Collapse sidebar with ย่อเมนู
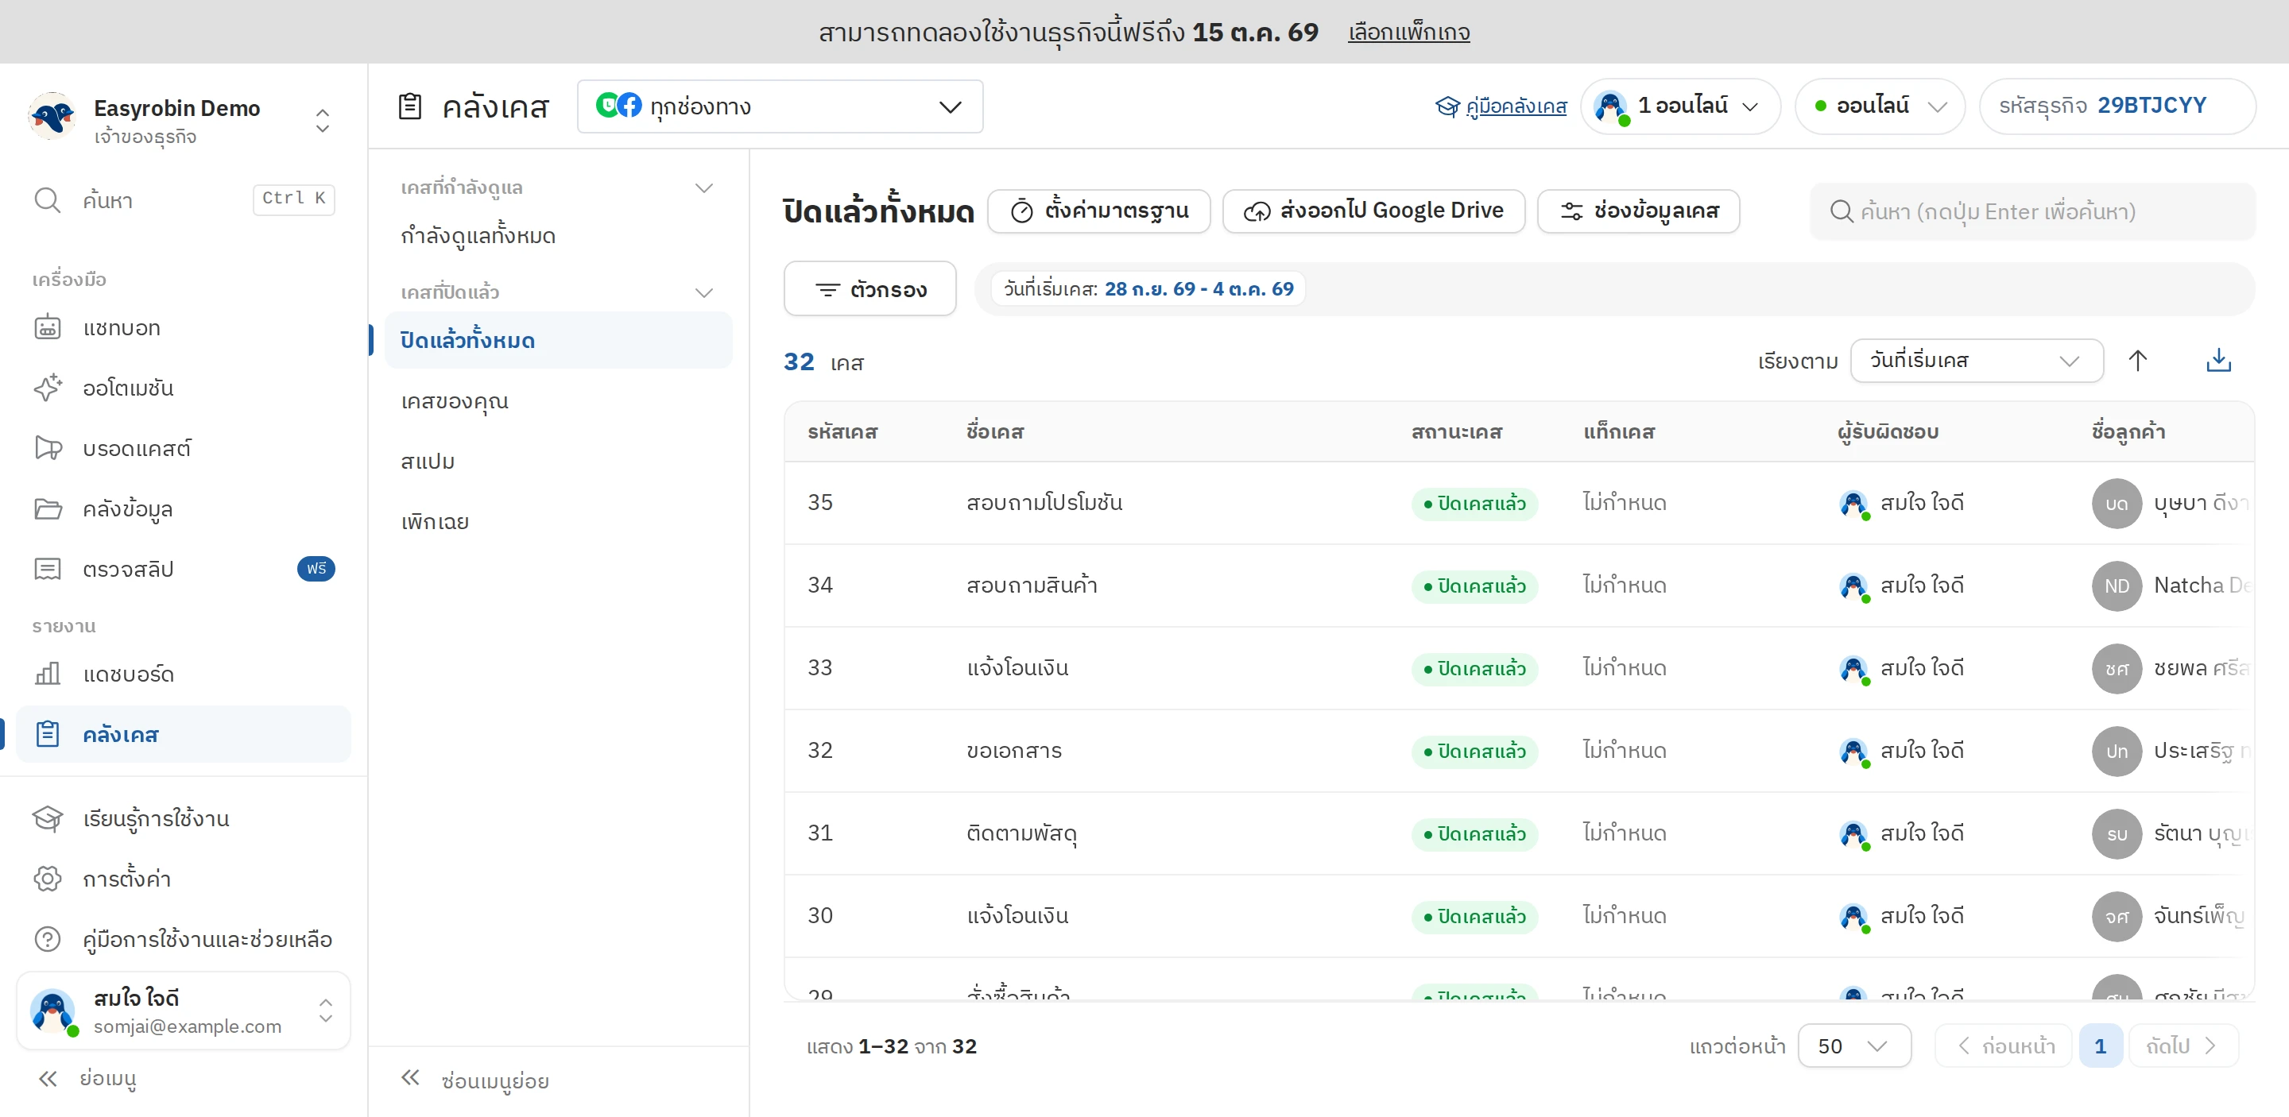This screenshot has height=1117, width=2289. pos(87,1079)
